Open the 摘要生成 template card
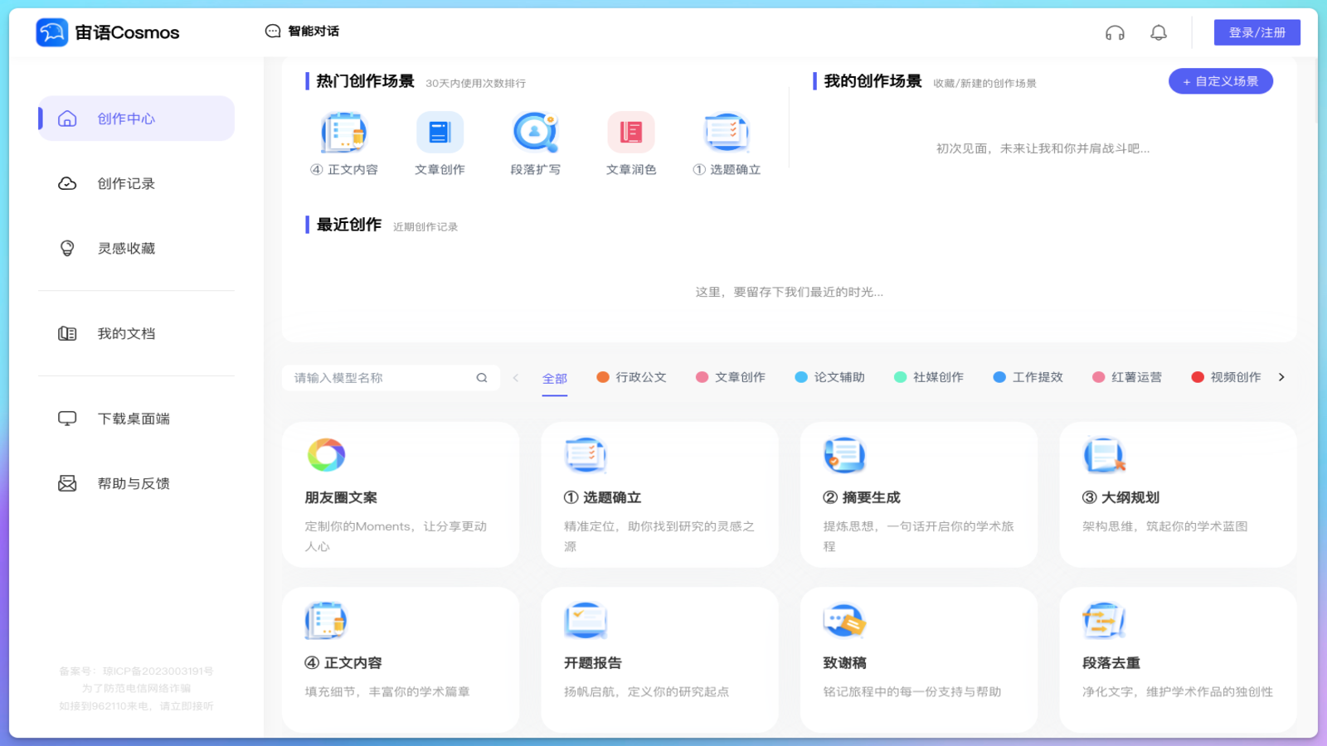Viewport: 1327px width, 746px height. coord(918,495)
